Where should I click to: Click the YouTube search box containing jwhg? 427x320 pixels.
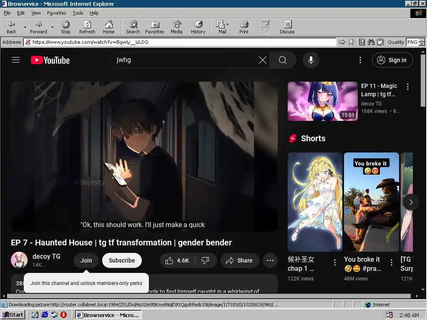click(185, 60)
